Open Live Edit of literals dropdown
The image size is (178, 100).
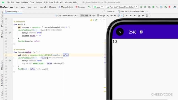[67, 16]
